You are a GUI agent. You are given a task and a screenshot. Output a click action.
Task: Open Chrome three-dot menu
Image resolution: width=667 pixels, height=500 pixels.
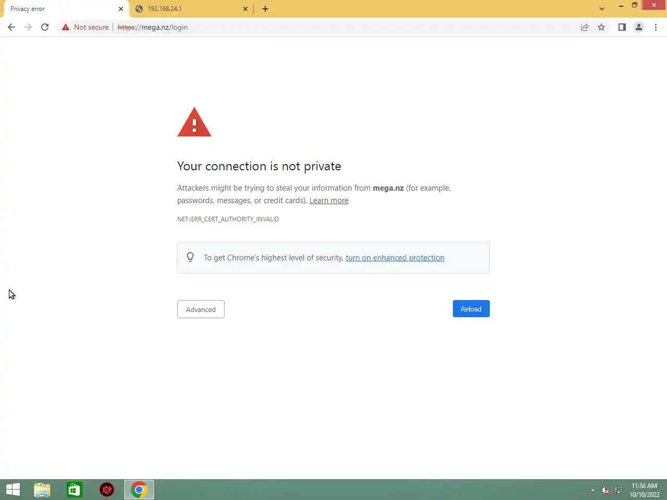coord(656,27)
